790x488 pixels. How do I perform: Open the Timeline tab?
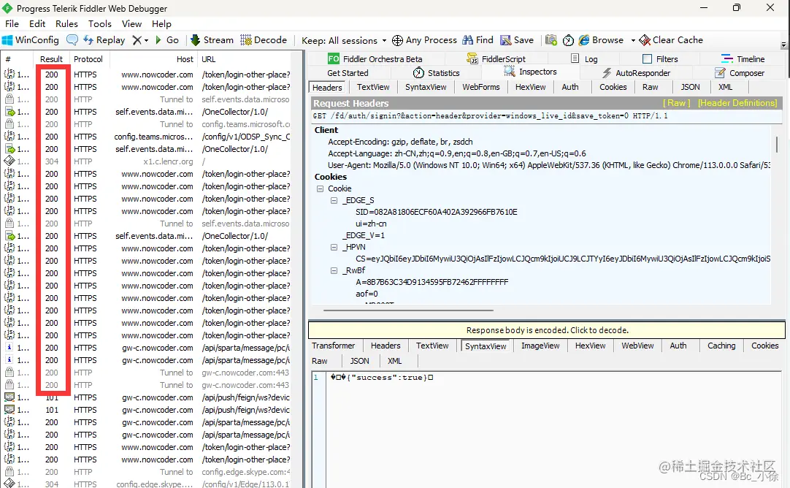pyautogui.click(x=743, y=59)
